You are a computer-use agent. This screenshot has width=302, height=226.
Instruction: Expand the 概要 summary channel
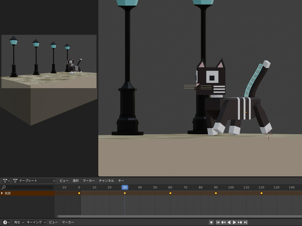pyautogui.click(x=2, y=193)
